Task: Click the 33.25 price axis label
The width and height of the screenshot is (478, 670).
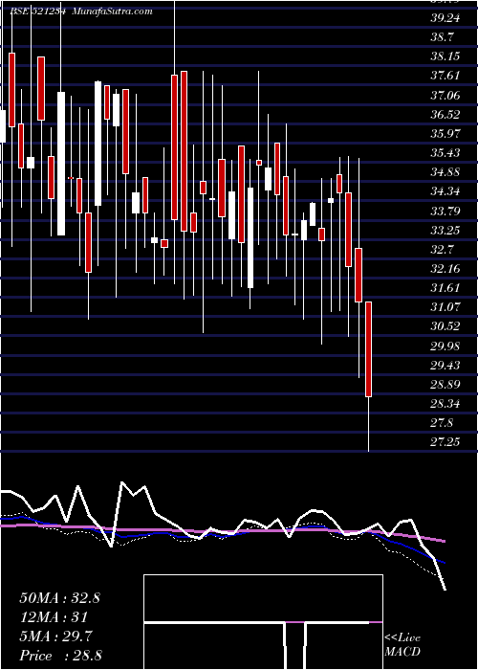Action: [445, 230]
